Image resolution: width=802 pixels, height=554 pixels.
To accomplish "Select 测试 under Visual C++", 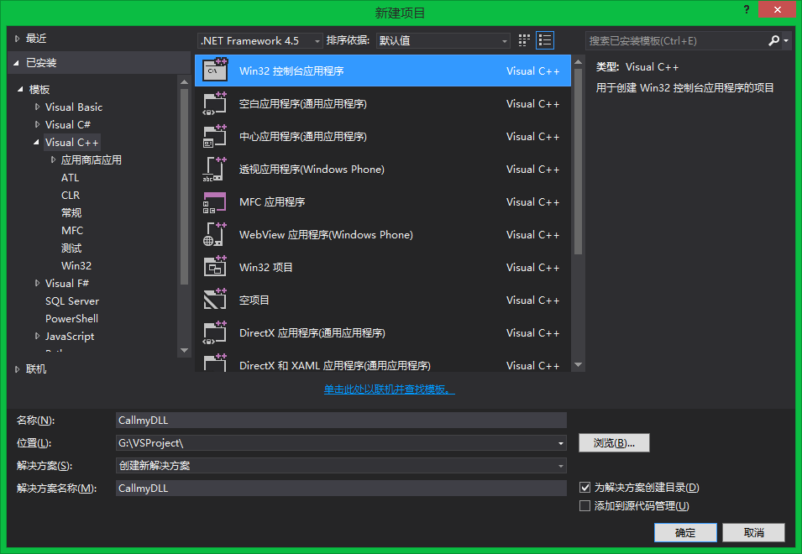I will [71, 248].
